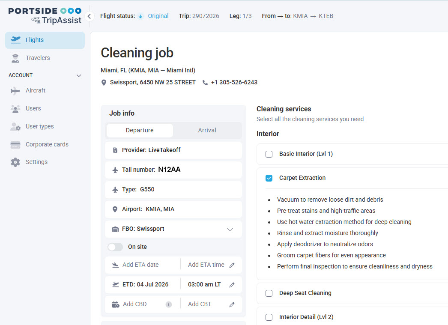
Task: Click the Original flight status link
Action: point(158,16)
